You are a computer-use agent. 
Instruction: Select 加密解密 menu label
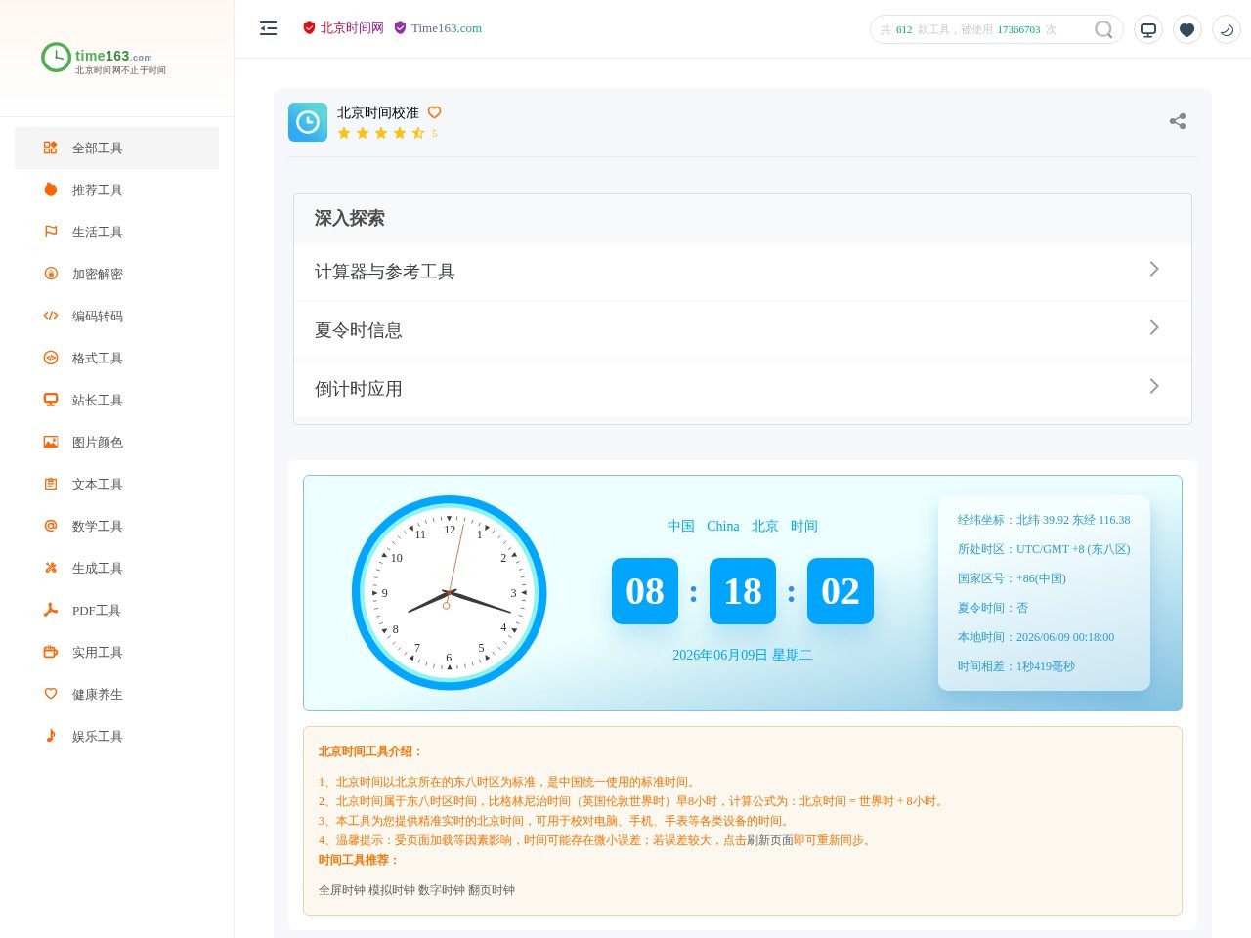click(98, 275)
